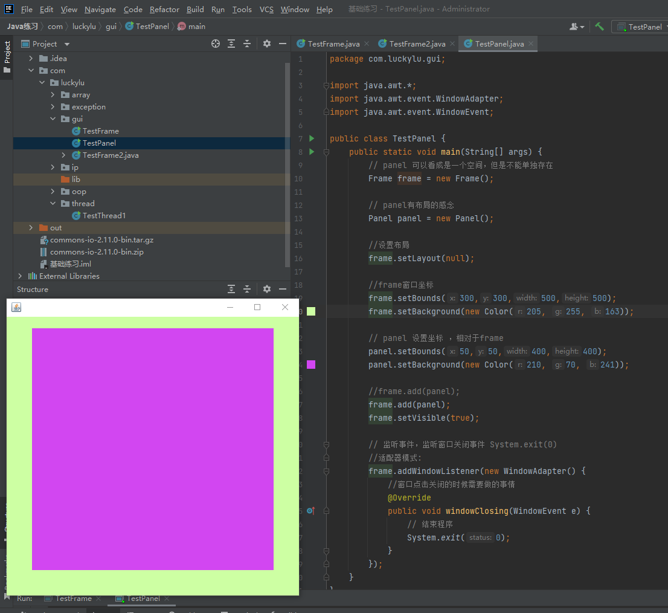This screenshot has width=668, height=613.
Task: Click the purple color swatch in gutter
Action: pos(311,365)
